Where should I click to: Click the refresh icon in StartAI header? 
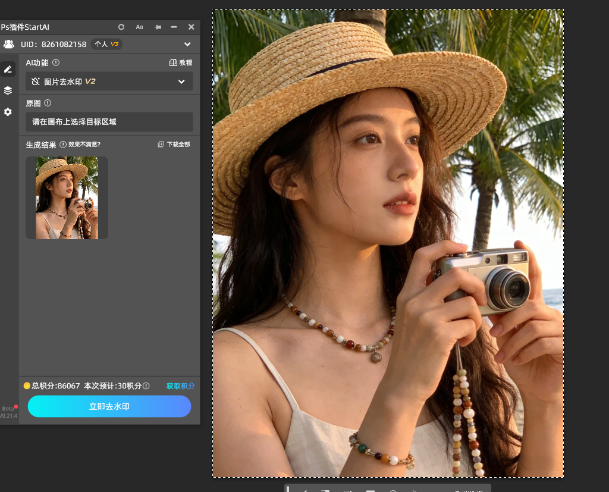[121, 27]
